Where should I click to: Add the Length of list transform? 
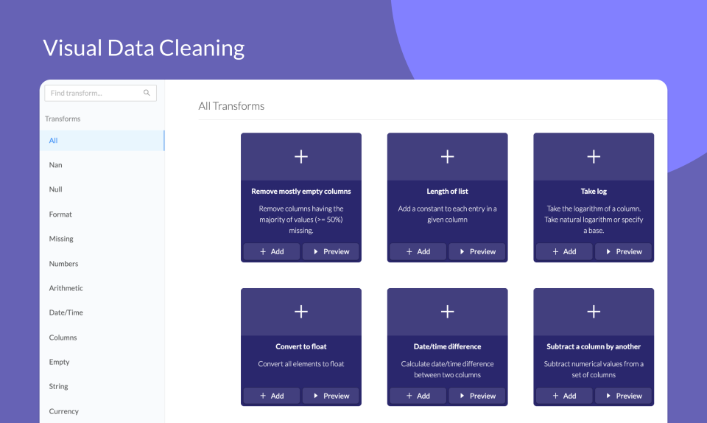click(418, 251)
